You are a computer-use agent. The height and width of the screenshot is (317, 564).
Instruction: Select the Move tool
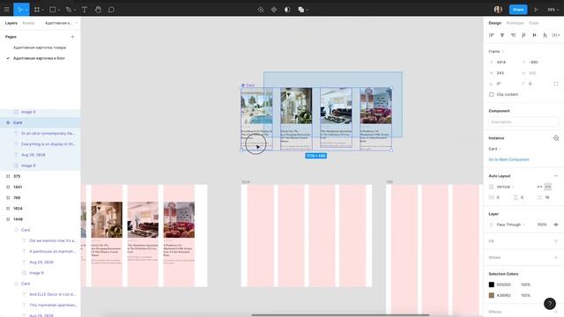point(19,10)
